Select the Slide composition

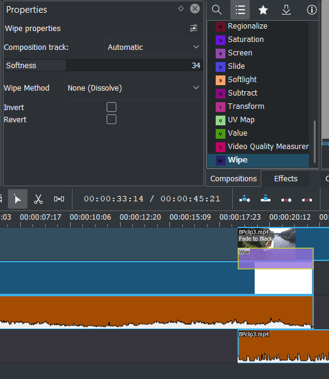258,66
